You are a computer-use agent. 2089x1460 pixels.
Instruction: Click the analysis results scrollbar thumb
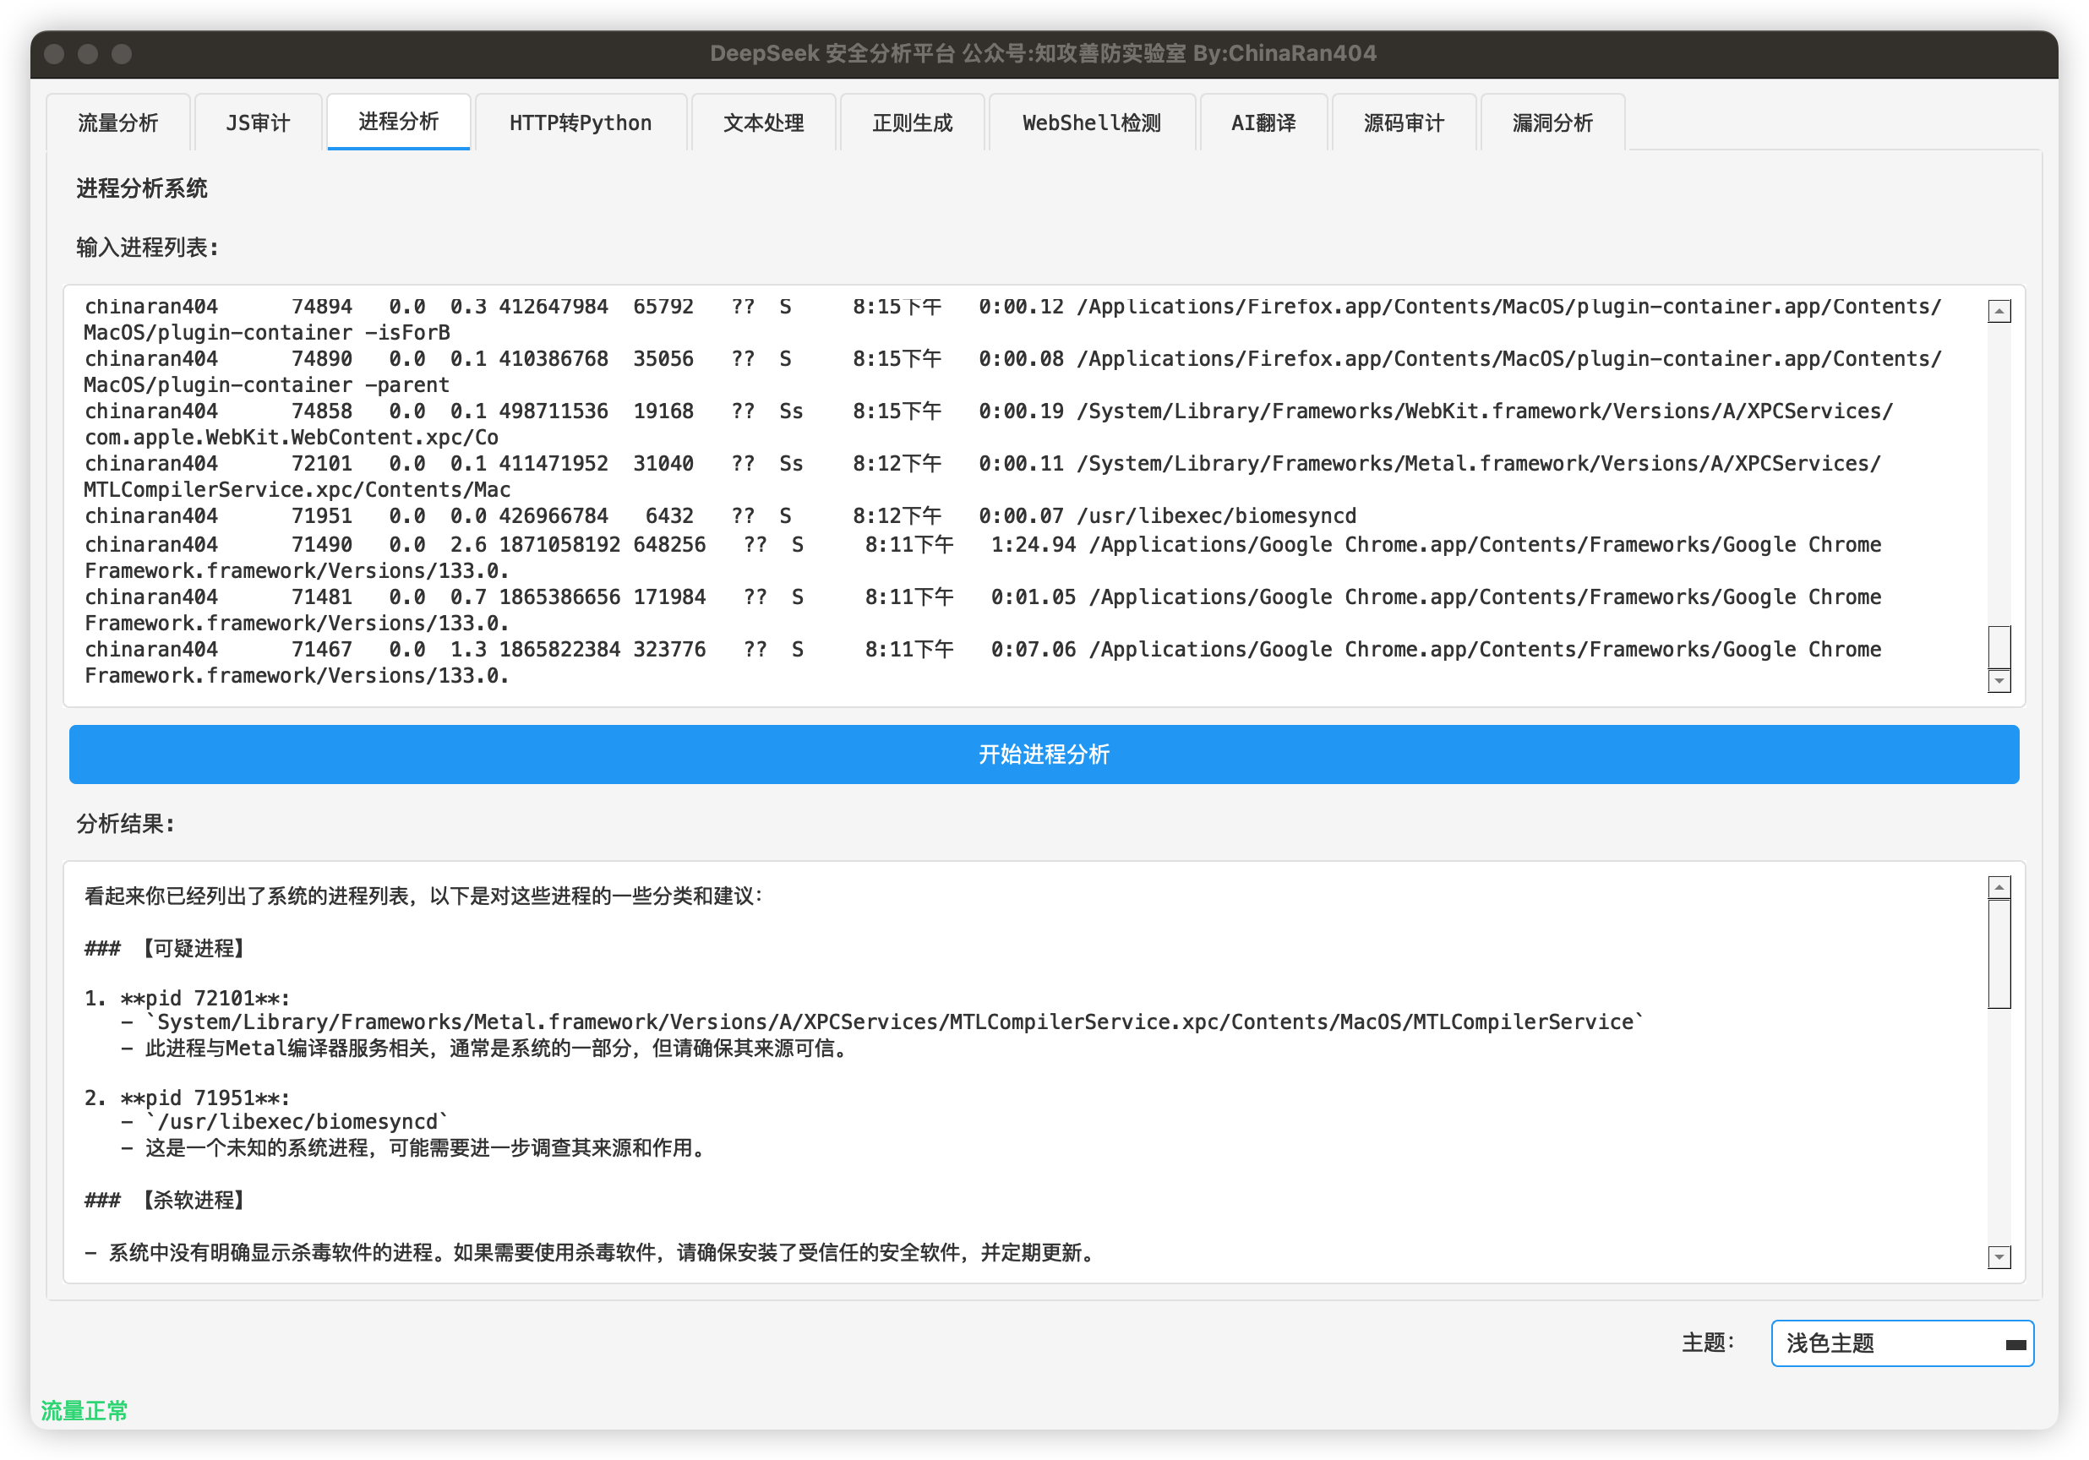(x=1999, y=953)
